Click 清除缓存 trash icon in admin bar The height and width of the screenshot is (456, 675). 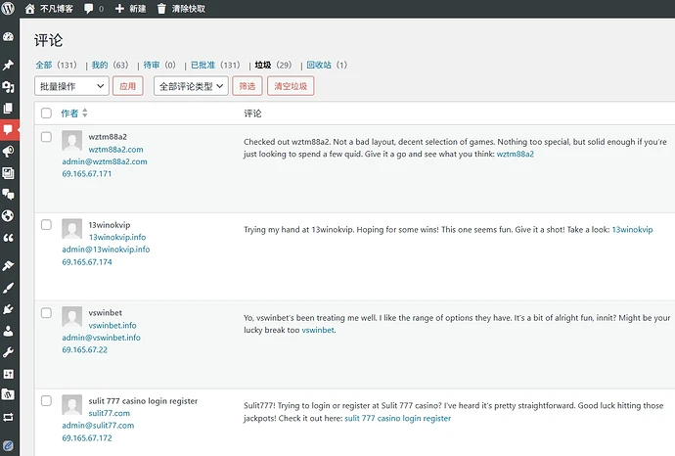(x=181, y=9)
